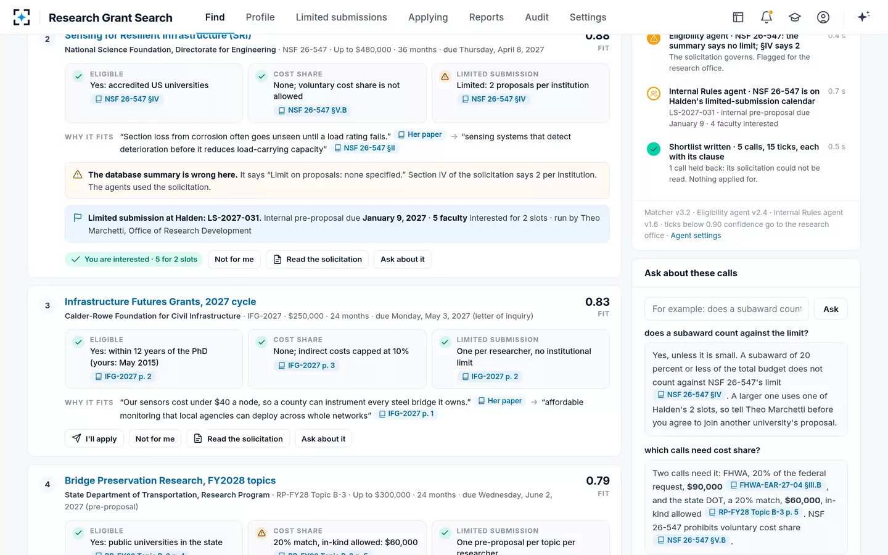The height and width of the screenshot is (555, 888).
Task: Open citation IFG-2027 p. 3
Action: (x=306, y=366)
